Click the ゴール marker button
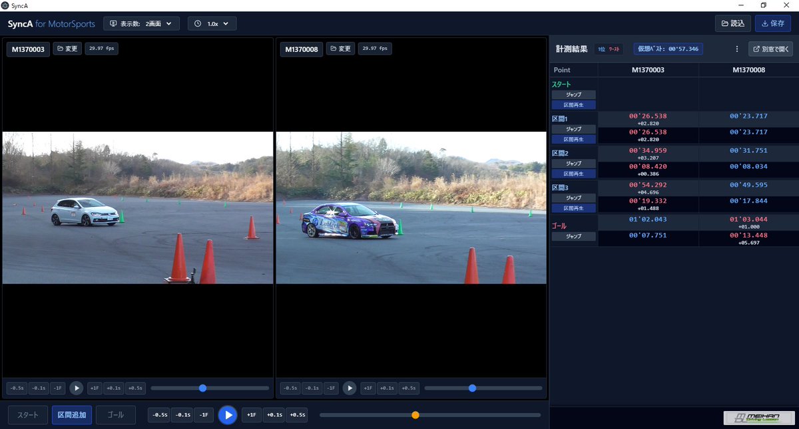The image size is (799, 429). tap(116, 415)
